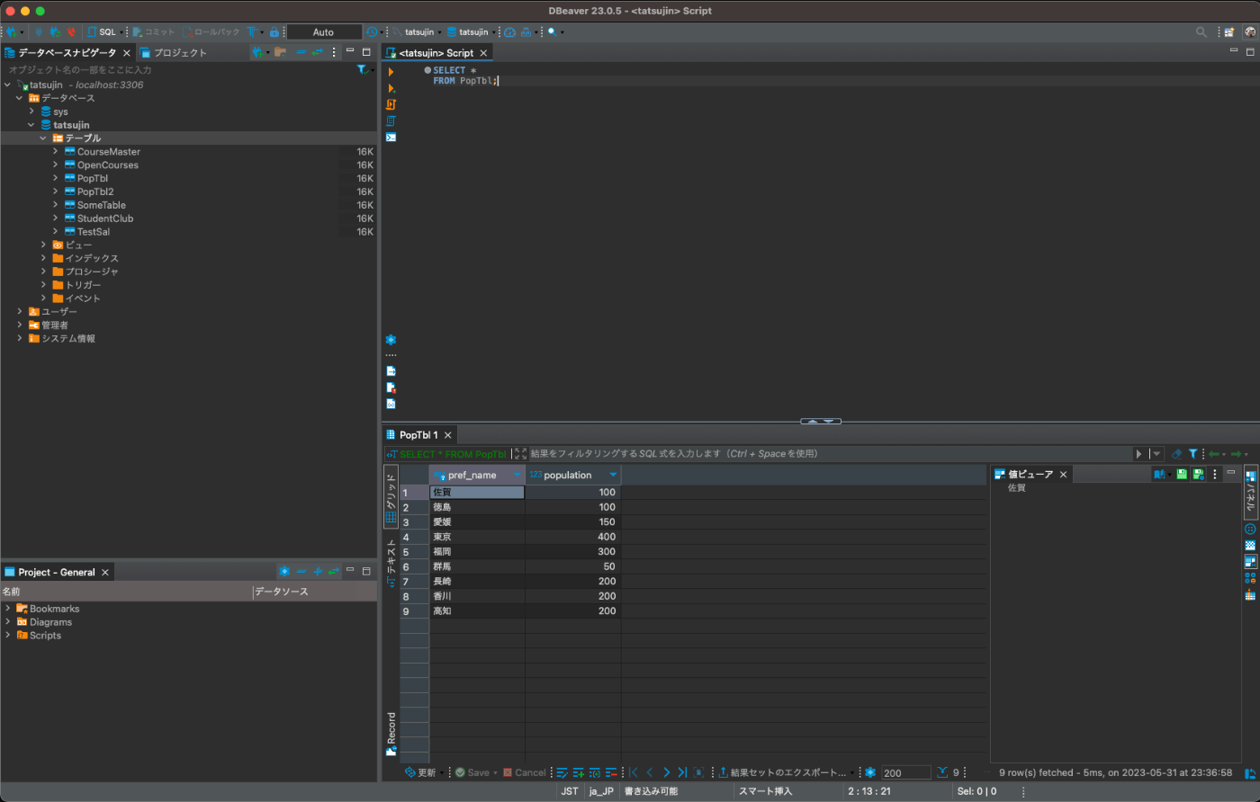Open the active connection tatsujin selector
Image resolution: width=1260 pixels, height=802 pixels.
(416, 31)
